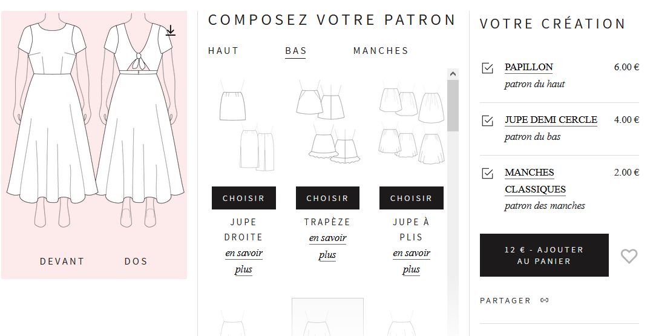Uncheck the Jupe Demi Cercle checkbox

click(487, 121)
